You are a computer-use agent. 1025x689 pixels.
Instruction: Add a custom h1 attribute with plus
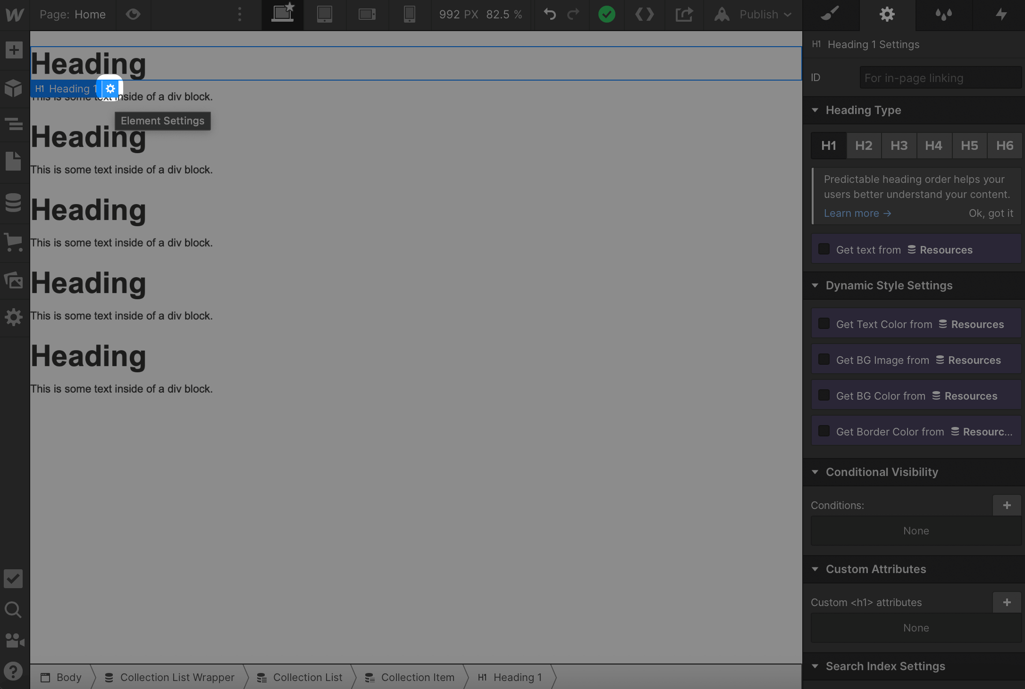pos(1007,602)
